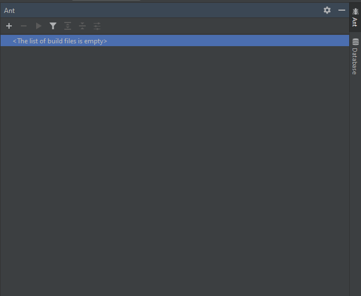The image size is (361, 296).
Task: Click empty area of Ant build tree
Action: 169,169
